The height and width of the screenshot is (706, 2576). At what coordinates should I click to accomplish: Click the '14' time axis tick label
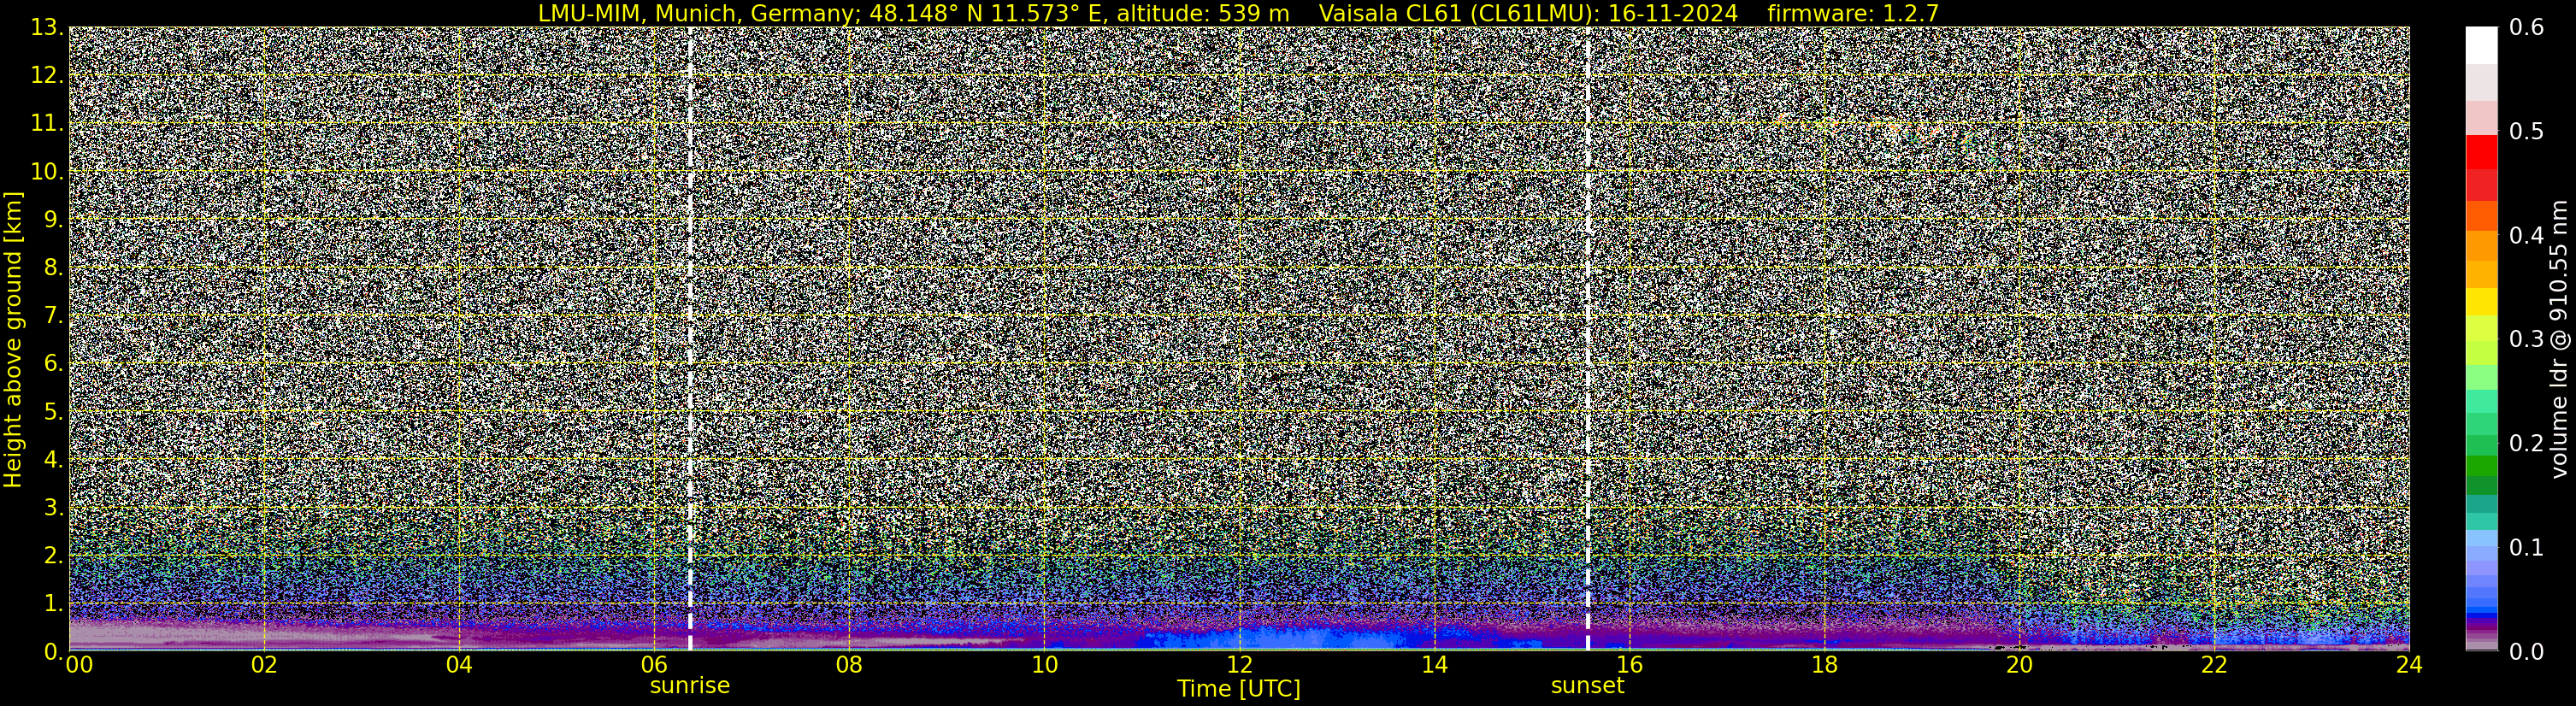coord(1434,665)
